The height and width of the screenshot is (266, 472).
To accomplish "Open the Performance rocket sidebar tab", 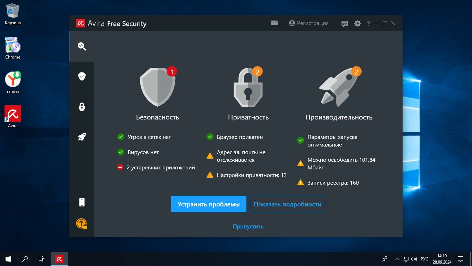I will pyautogui.click(x=82, y=137).
